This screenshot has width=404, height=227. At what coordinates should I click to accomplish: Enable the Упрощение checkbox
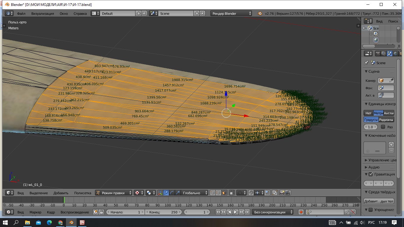pos(371,210)
